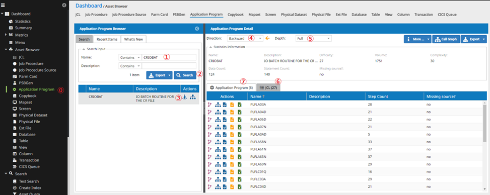The width and height of the screenshot is (490, 195).
Task: Click the green Excel icon for PLFLA03A
Action: [x=239, y=105]
